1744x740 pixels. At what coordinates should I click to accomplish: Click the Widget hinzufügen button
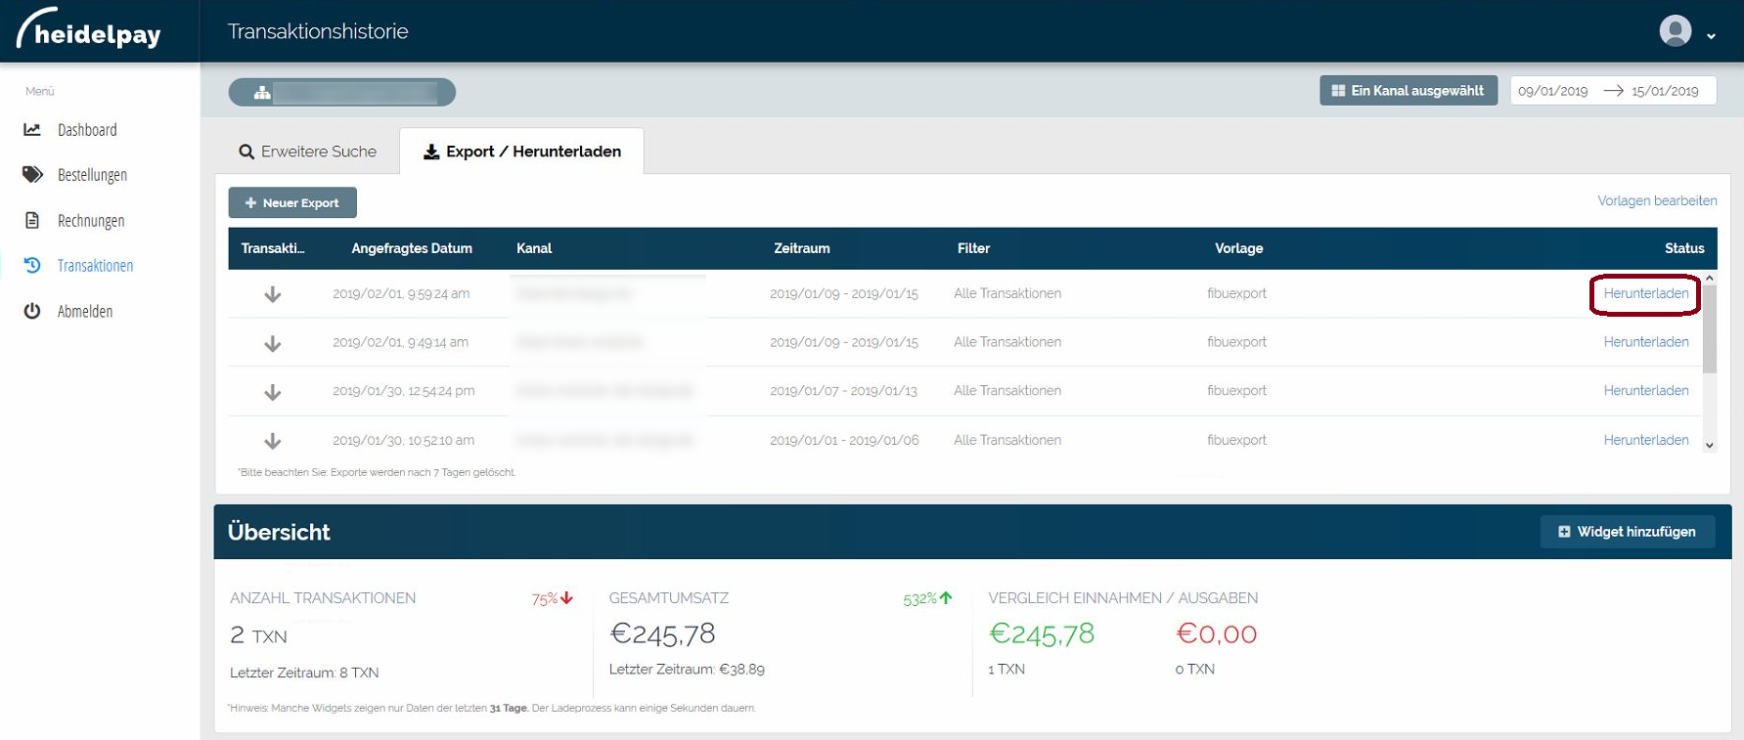click(1627, 532)
